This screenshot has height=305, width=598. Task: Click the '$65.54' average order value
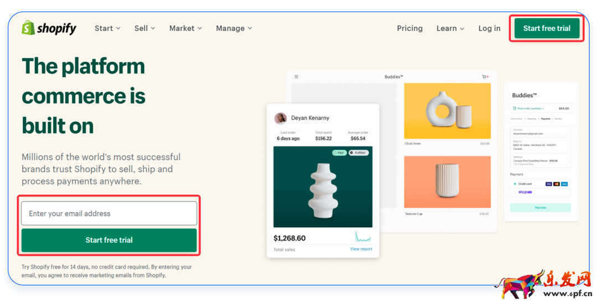358,138
